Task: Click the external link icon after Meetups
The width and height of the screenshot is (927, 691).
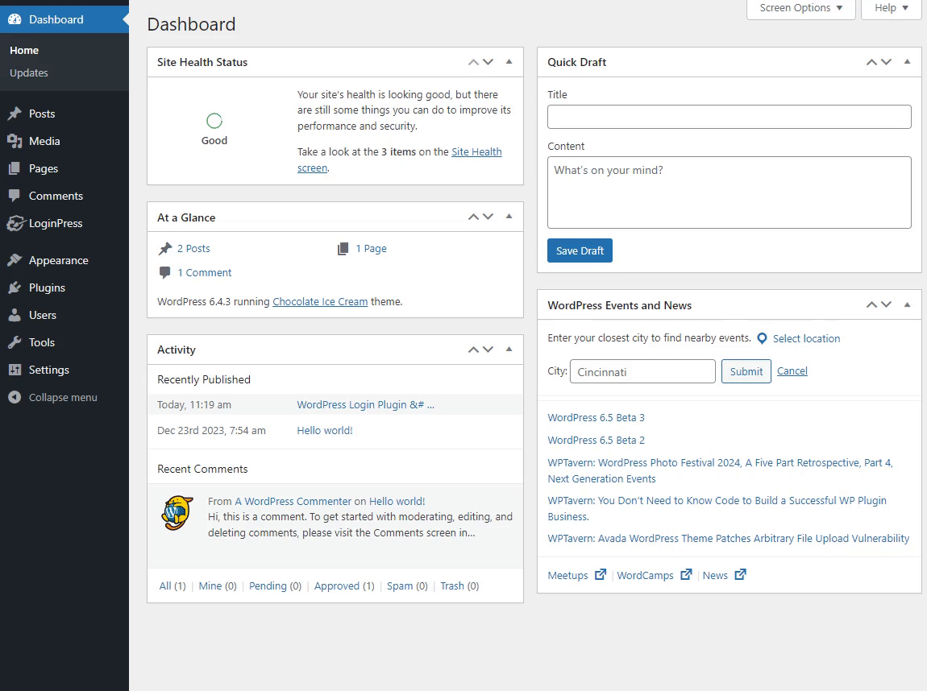Action: click(601, 574)
